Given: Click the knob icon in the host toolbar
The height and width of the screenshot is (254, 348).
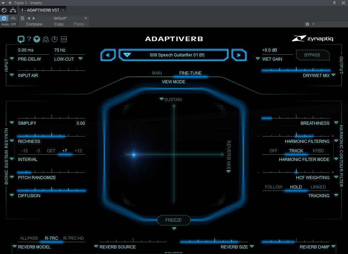Looking at the screenshot, I should tap(4, 10).
